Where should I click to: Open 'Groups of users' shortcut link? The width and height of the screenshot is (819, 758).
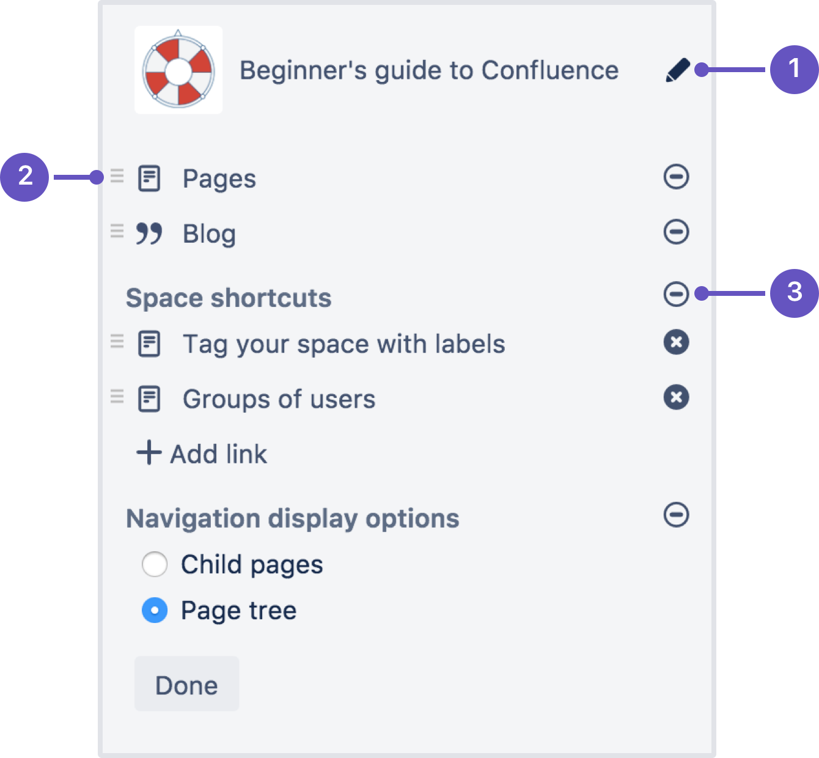(279, 399)
